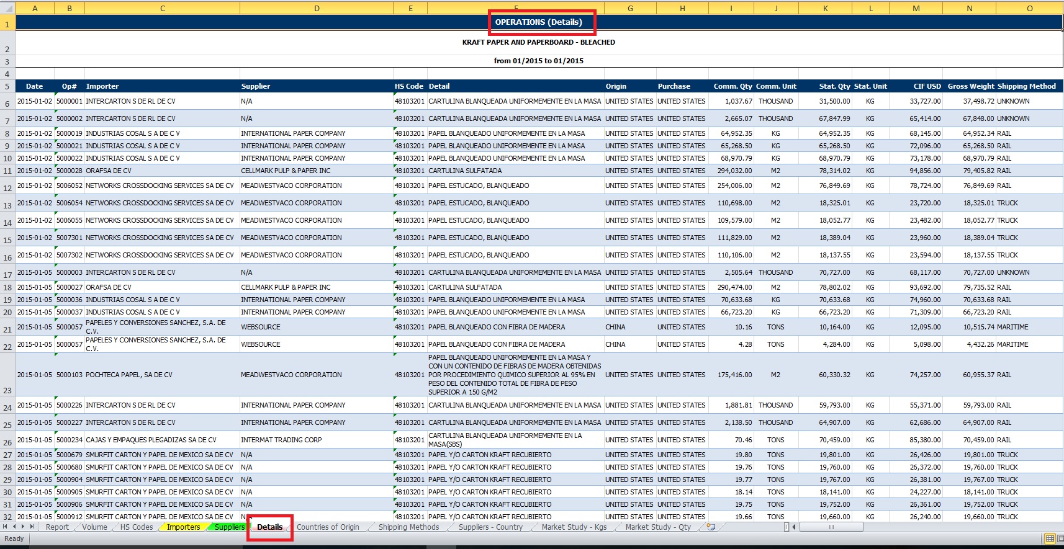Screen dimensions: 1064x549
Task: Switch to Normal view in status bar
Action: click(x=1050, y=538)
